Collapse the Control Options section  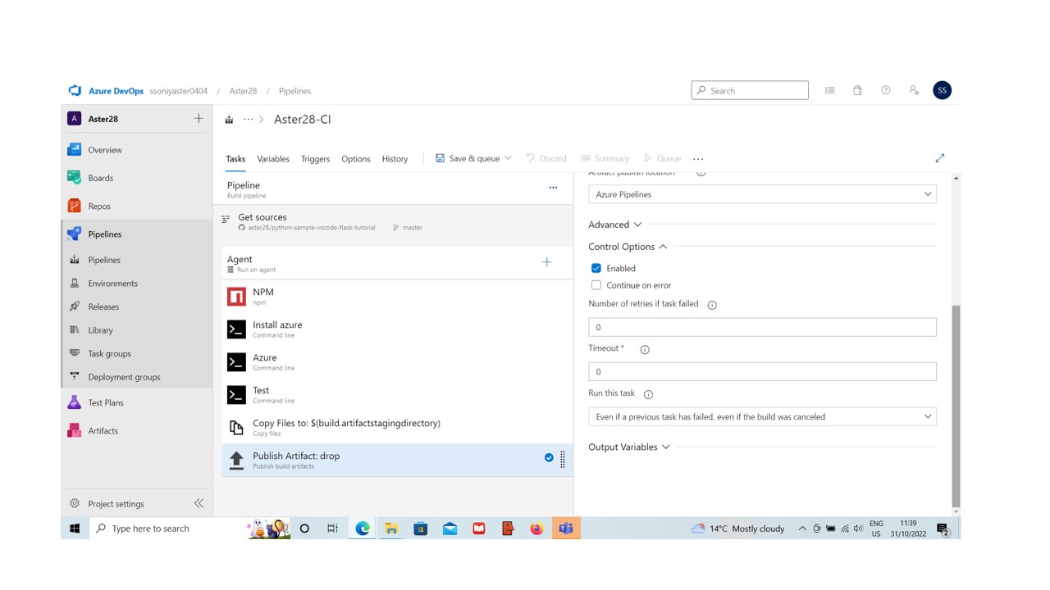click(628, 247)
